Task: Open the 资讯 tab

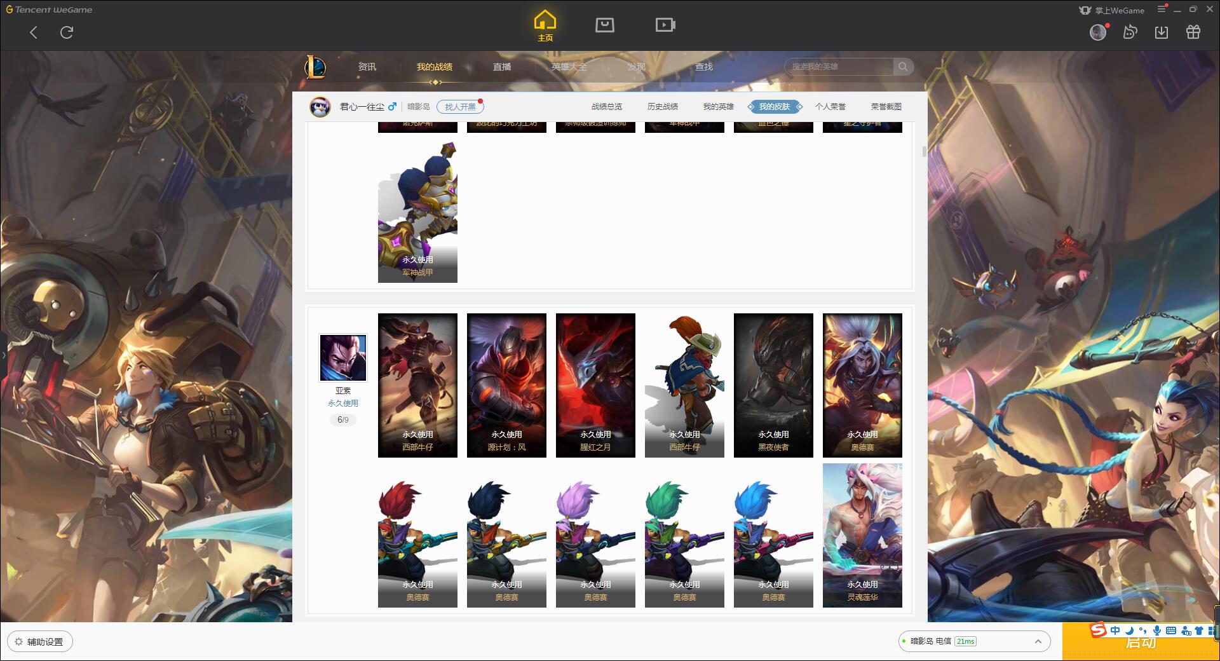Action: (x=367, y=67)
